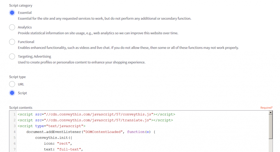Image resolution: width=280 pixels, height=152 pixels.
Task: Click the Script category heading
Action: (x=21, y=5)
